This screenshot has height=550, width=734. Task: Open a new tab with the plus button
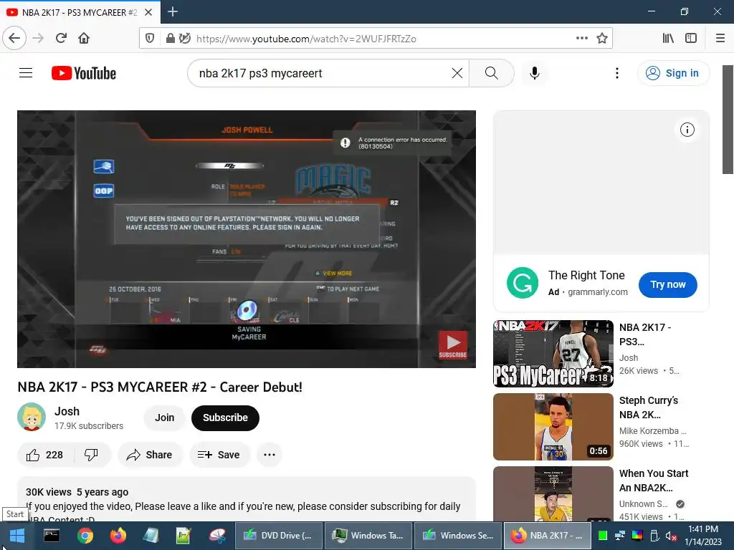point(172,11)
